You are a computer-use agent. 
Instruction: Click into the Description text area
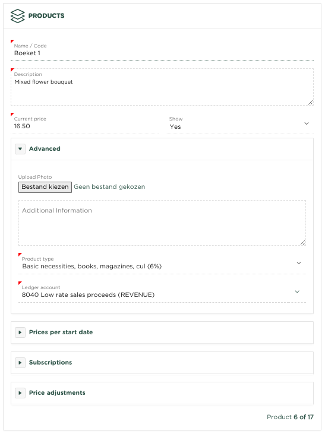[x=162, y=87]
